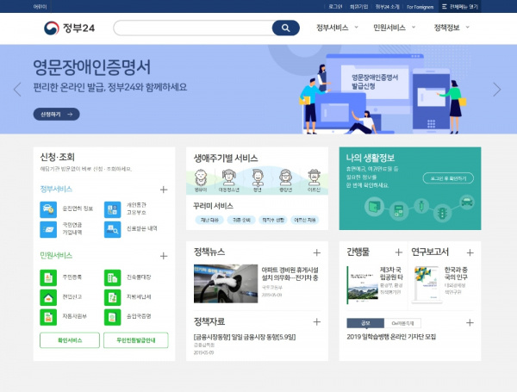Click the syringe icon in 나의 생활정보

pos(421,206)
